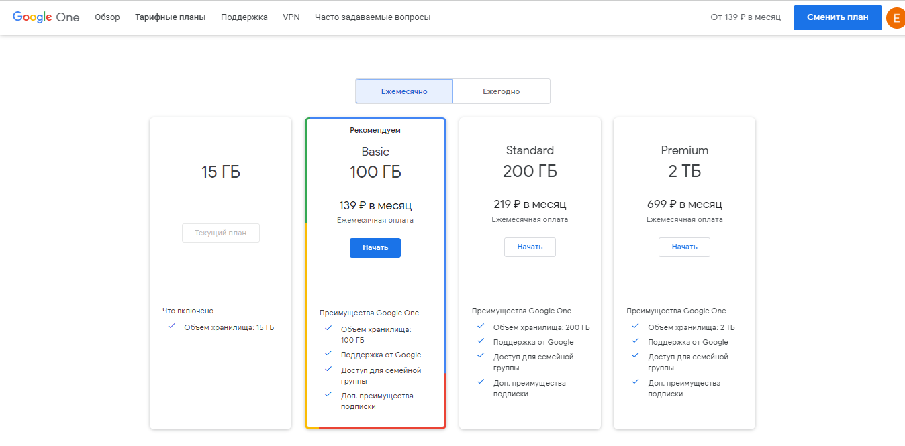
Task: Click the checkmark beside Объем хранилища: 15 ГБ
Action: coord(172,326)
